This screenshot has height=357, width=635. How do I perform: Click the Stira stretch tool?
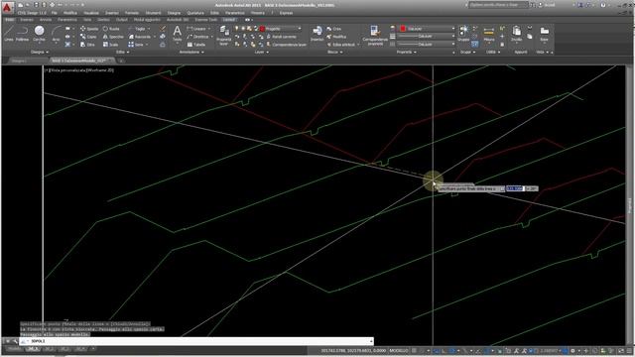87,45
